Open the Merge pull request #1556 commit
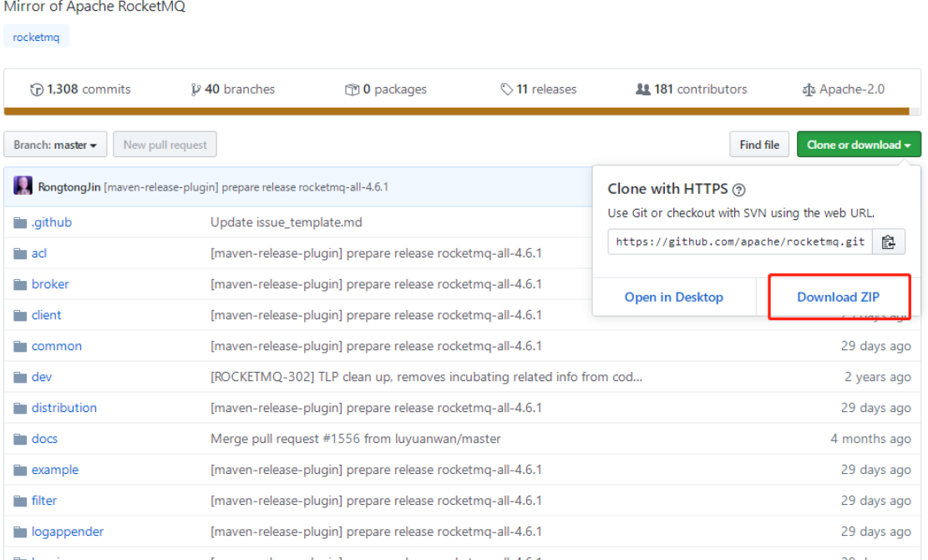Viewport: 928px width, 560px height. click(x=356, y=439)
